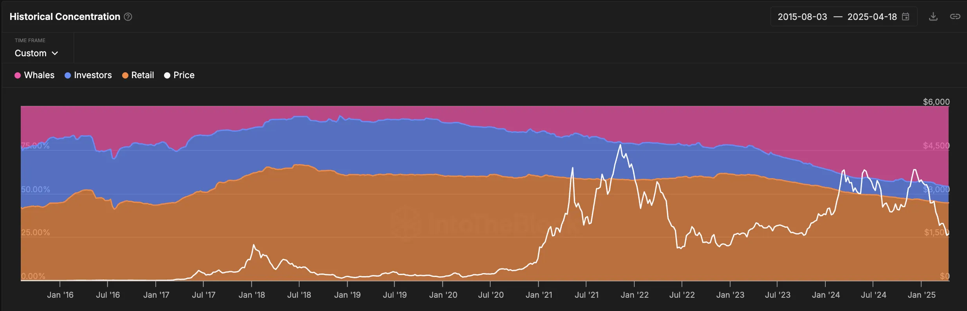This screenshot has width=967, height=311.
Task: Click the pink Whales legend dot
Action: 18,75
